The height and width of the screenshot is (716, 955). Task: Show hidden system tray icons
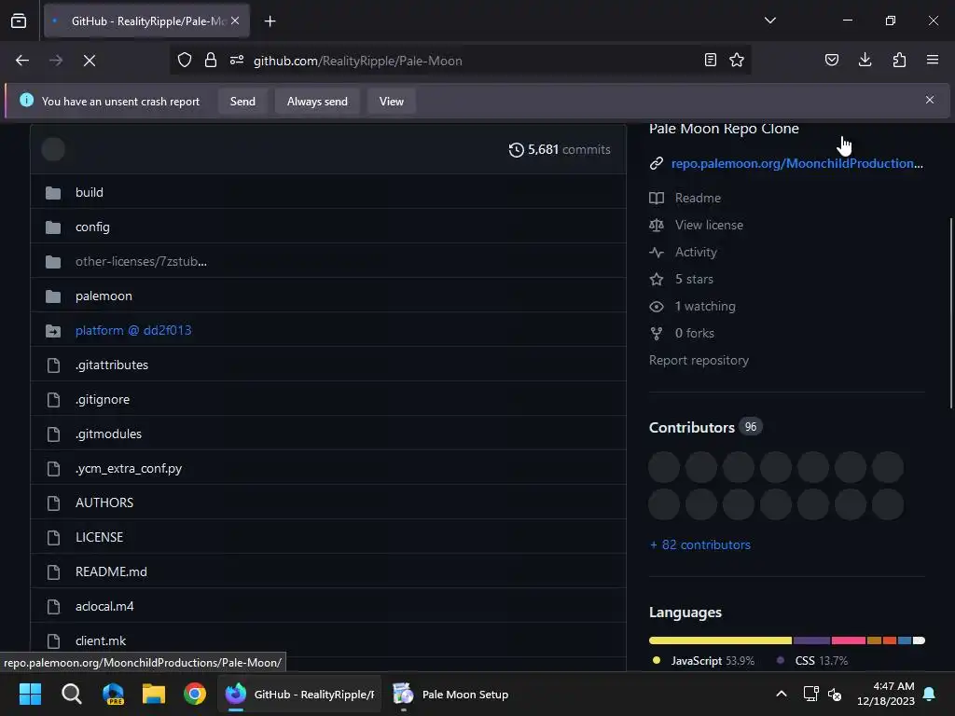782,694
